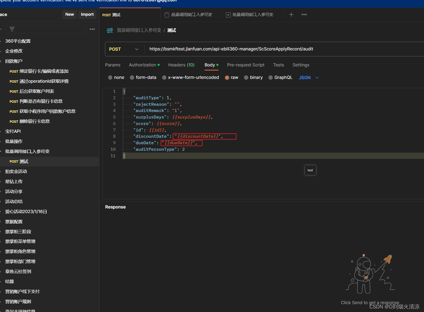
Task: Open the 票掌柜部门管理 collection
Action: 20,262
